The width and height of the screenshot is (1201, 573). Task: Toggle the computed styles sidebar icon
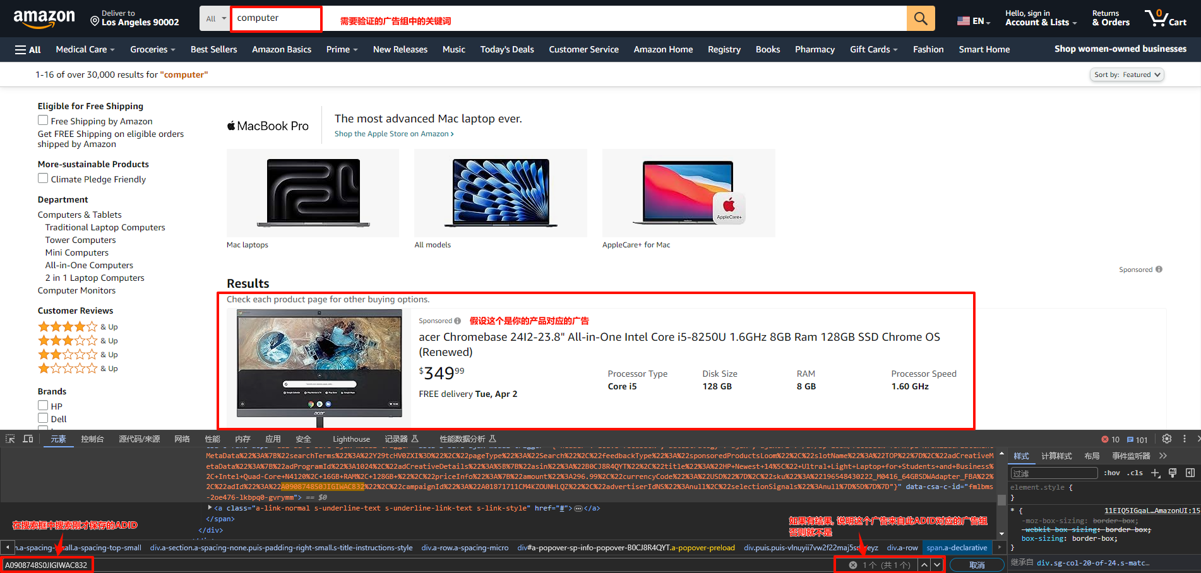1190,473
